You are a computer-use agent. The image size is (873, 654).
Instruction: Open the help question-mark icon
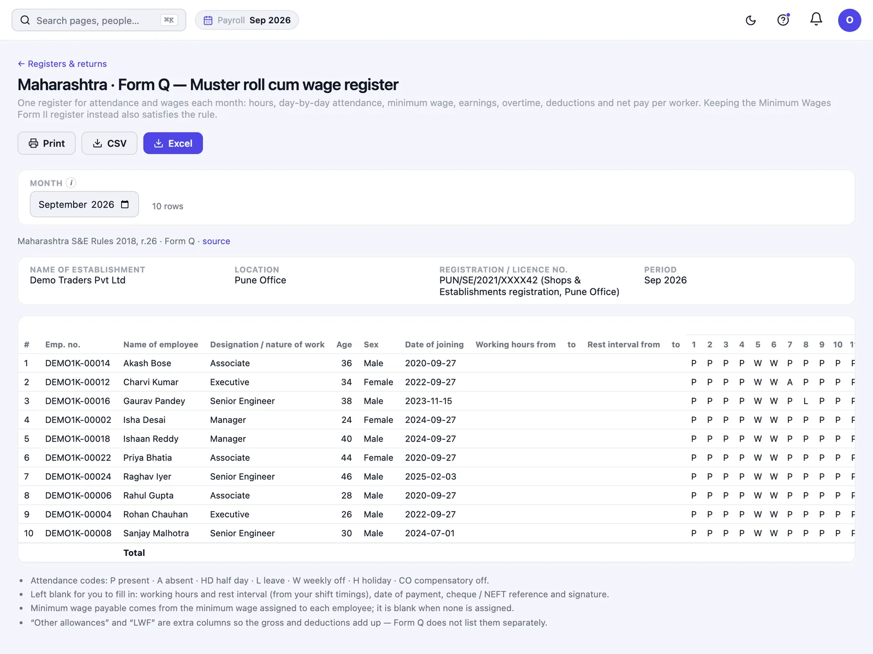pyautogui.click(x=783, y=20)
